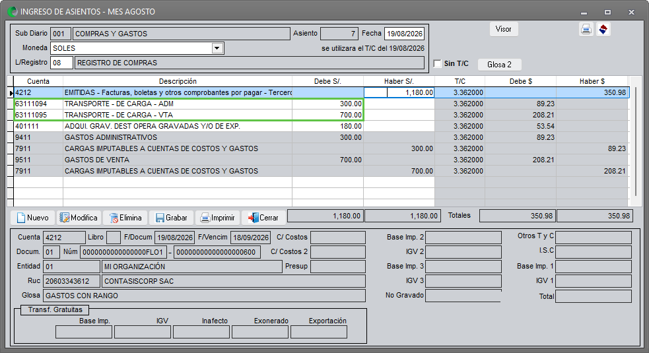
Task: Click the lower Cuenta field 4212
Action: (64, 238)
